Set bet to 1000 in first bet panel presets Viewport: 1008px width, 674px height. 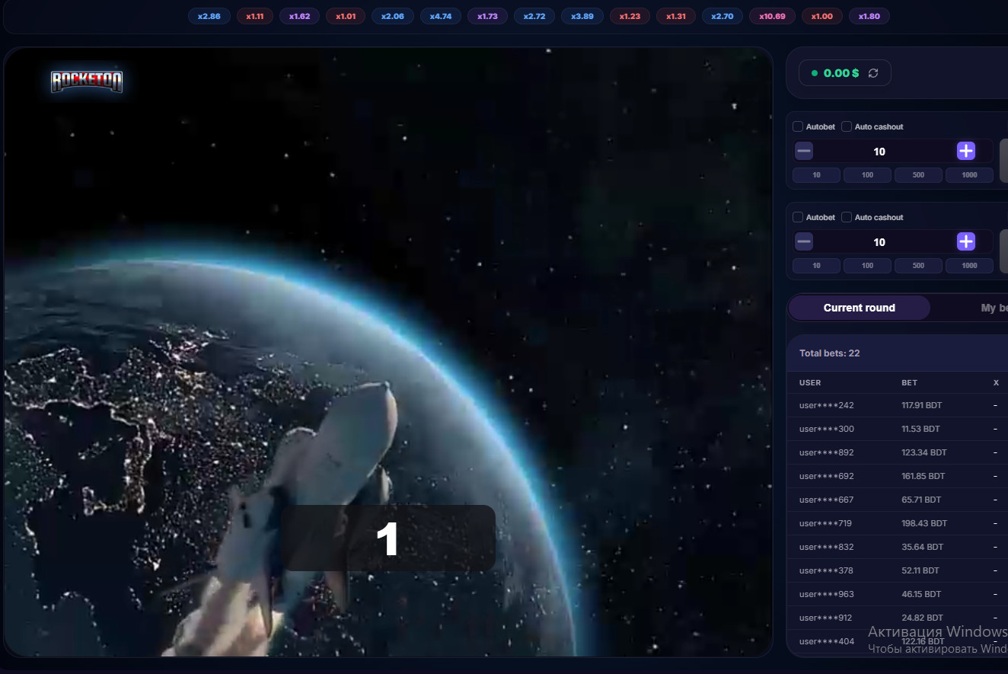coord(969,175)
